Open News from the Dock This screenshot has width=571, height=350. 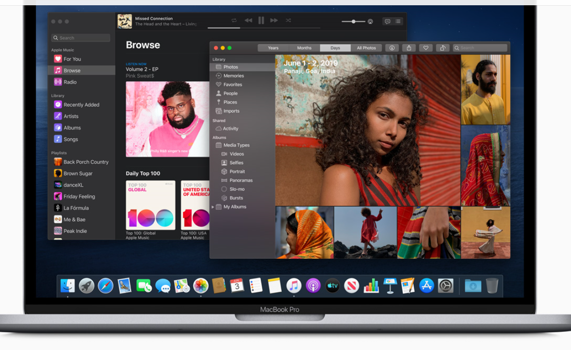(x=352, y=286)
